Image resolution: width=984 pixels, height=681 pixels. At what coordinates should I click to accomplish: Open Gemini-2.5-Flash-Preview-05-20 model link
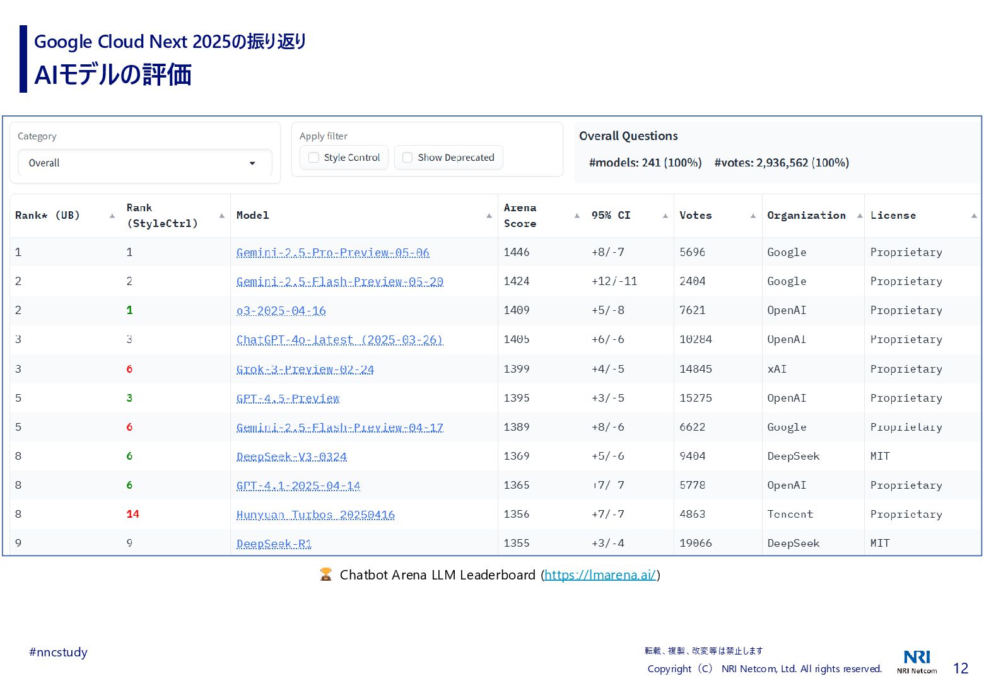(x=339, y=282)
